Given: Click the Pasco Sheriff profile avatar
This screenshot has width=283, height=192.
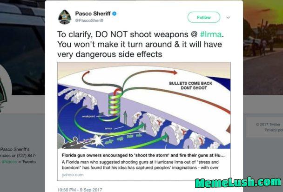Looking at the screenshot, I should 65,17.
